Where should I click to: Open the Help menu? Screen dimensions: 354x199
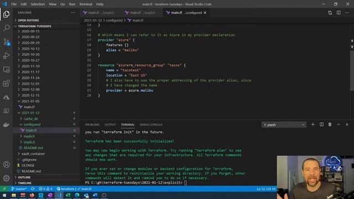100,4
